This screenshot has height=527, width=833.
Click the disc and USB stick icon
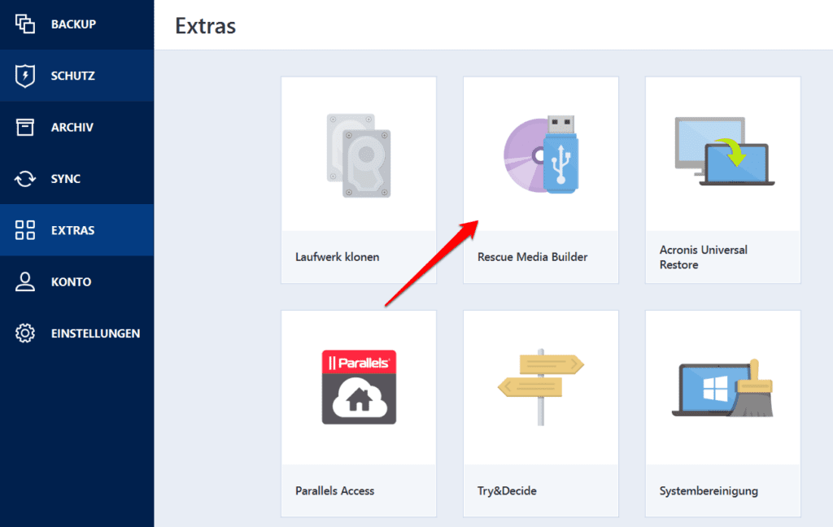pos(541,155)
